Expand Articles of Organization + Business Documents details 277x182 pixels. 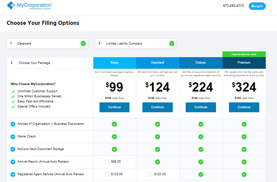pos(13,124)
